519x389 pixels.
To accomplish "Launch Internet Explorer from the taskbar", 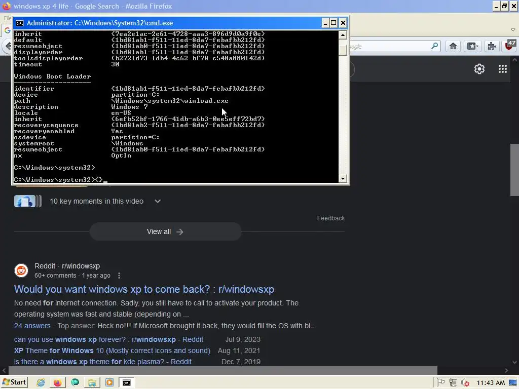I will tap(41, 383).
